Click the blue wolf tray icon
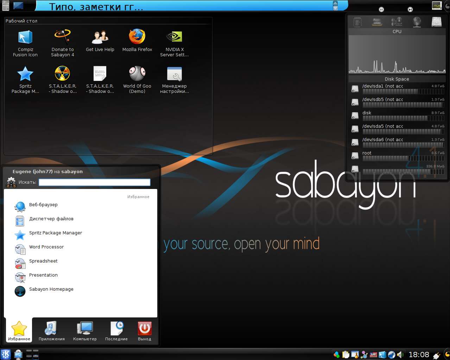Image resolution: width=450 pixels, height=360 pixels. [391, 355]
